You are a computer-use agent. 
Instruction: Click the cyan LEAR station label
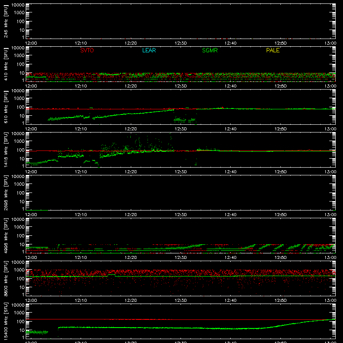tap(149, 50)
